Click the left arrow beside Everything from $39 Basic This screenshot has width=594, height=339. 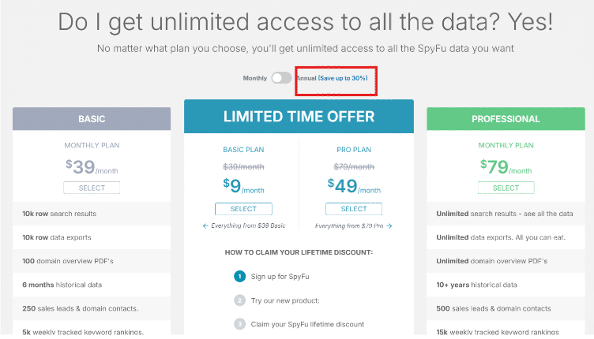[205, 226]
